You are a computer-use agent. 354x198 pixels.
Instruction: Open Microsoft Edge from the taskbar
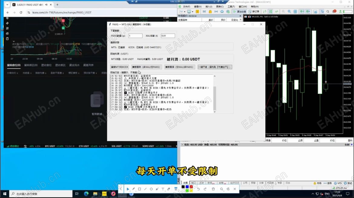(x=86, y=194)
